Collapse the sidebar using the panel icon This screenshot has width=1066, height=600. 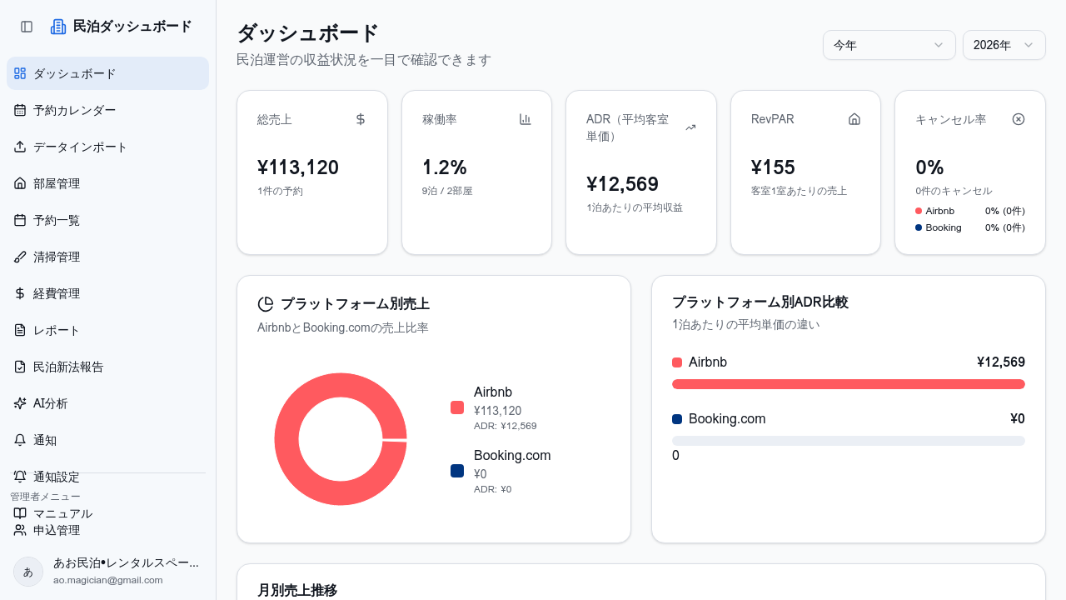27,27
